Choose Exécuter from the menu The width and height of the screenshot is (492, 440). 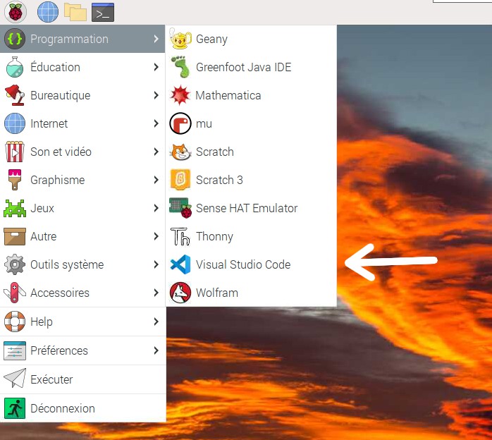click(82, 379)
